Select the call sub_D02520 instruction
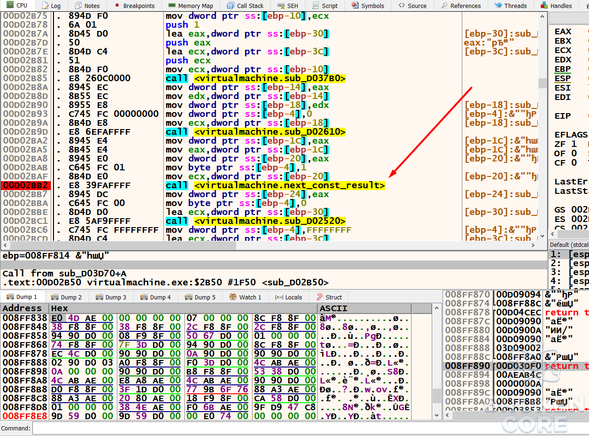589x436 pixels. click(x=256, y=221)
